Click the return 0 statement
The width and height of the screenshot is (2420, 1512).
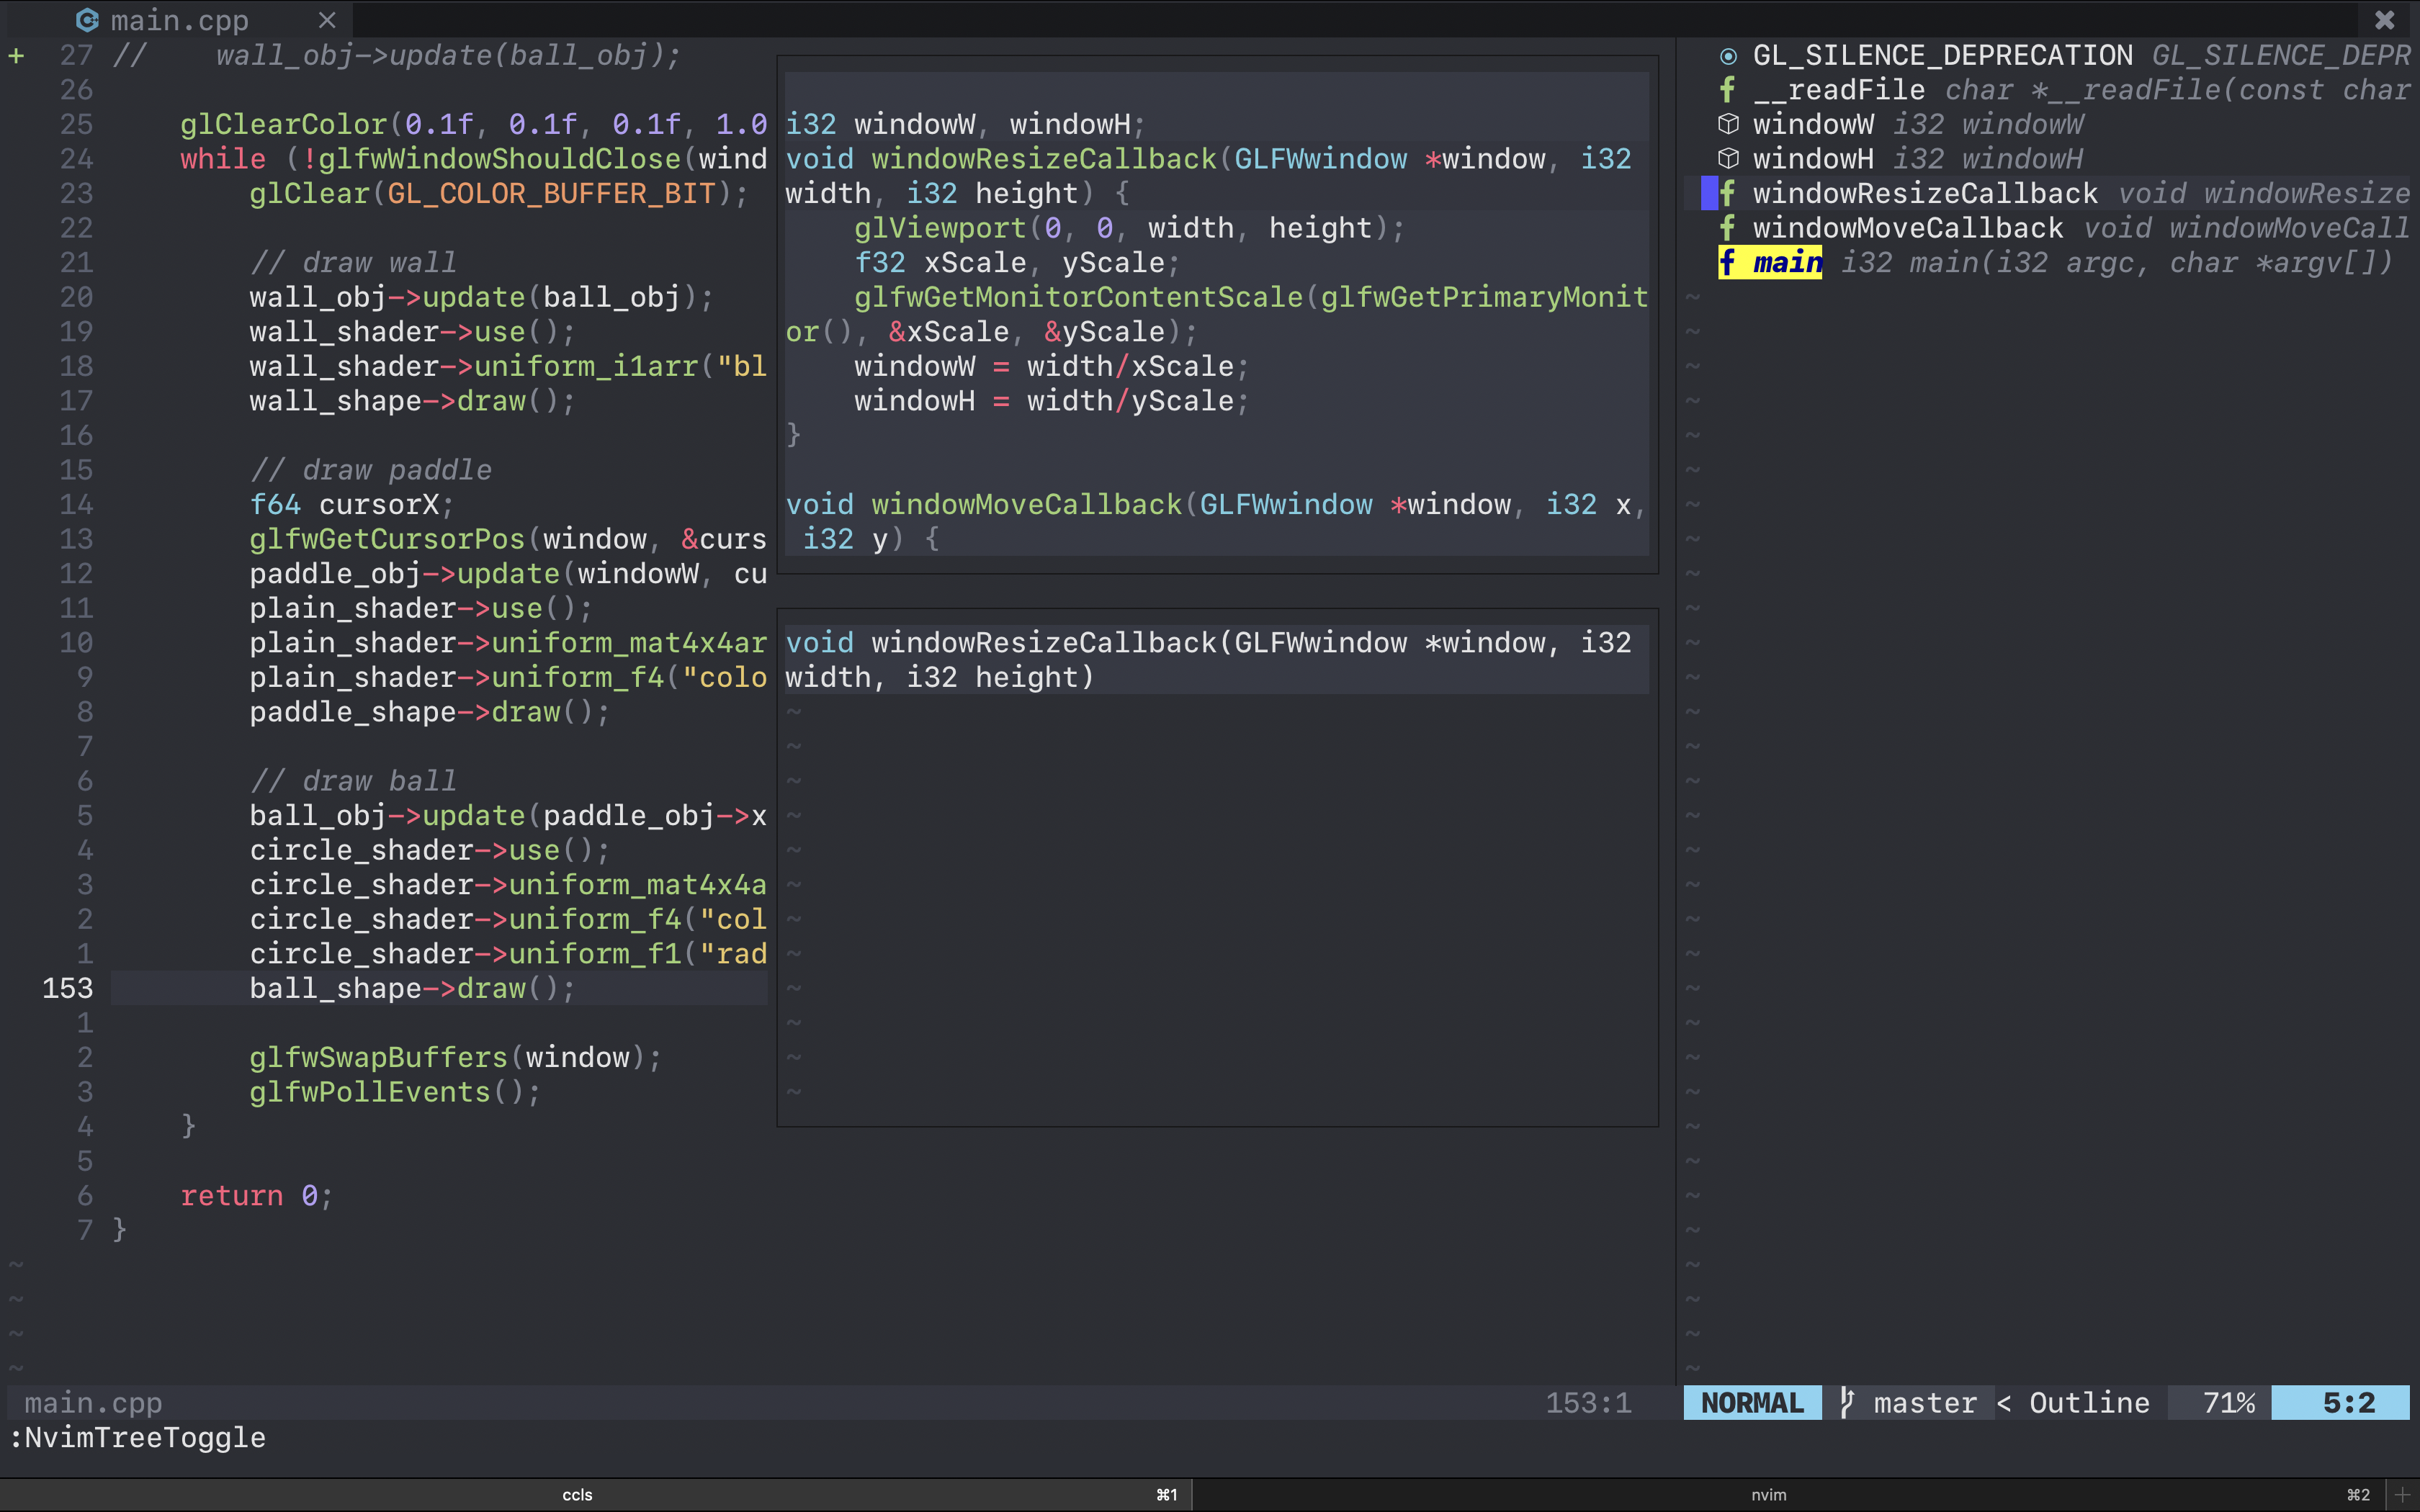coord(256,1196)
